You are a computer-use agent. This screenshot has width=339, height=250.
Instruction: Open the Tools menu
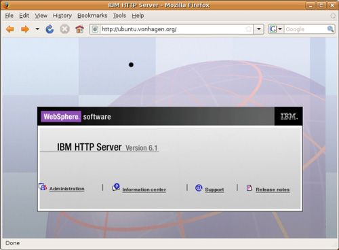click(x=119, y=16)
